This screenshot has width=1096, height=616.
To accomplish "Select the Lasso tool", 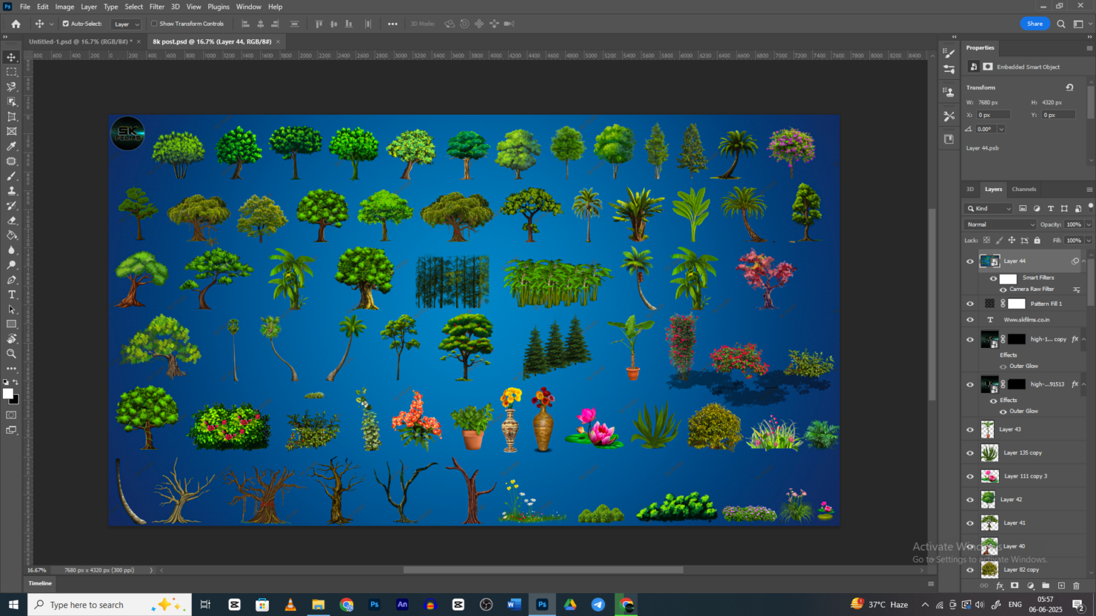I will coord(11,86).
